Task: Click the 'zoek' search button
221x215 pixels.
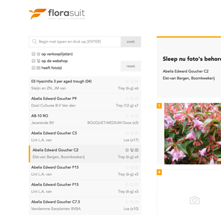Action: [x=131, y=41]
